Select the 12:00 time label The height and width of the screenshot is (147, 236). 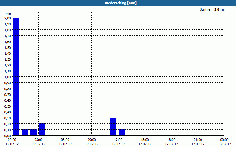118,140
